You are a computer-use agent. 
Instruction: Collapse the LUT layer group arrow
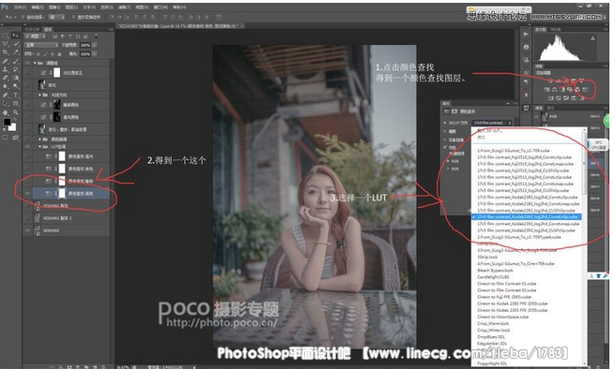coord(40,147)
